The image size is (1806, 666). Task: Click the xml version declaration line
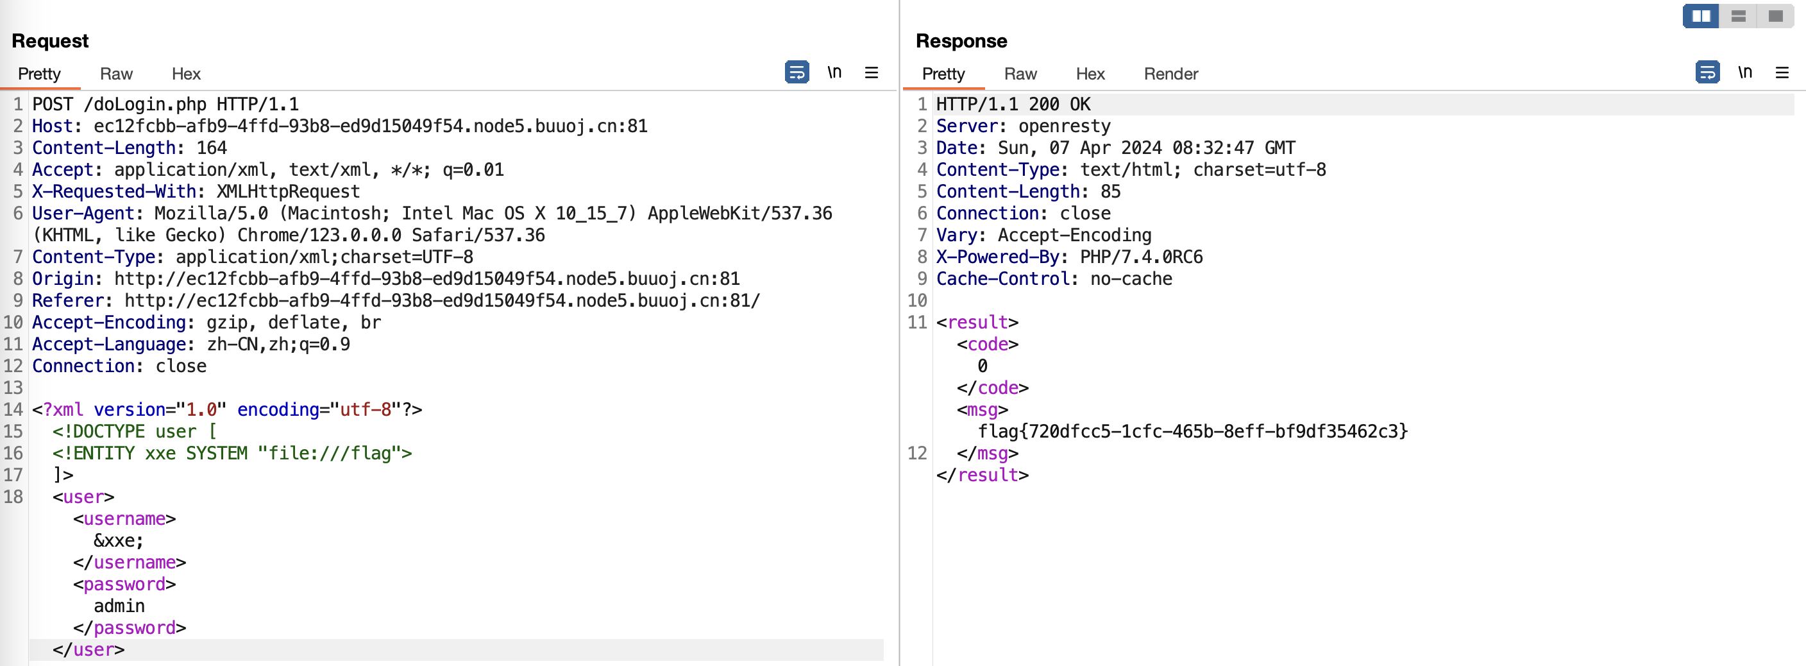[227, 409]
